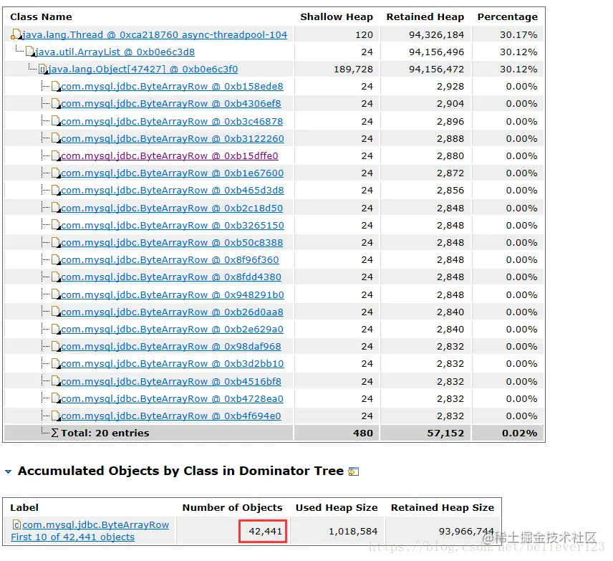Image resolution: width=613 pixels, height=561 pixels.
Task: Click the object icon beside ByteArrayRow 0xb2c18d50
Action: [56, 208]
